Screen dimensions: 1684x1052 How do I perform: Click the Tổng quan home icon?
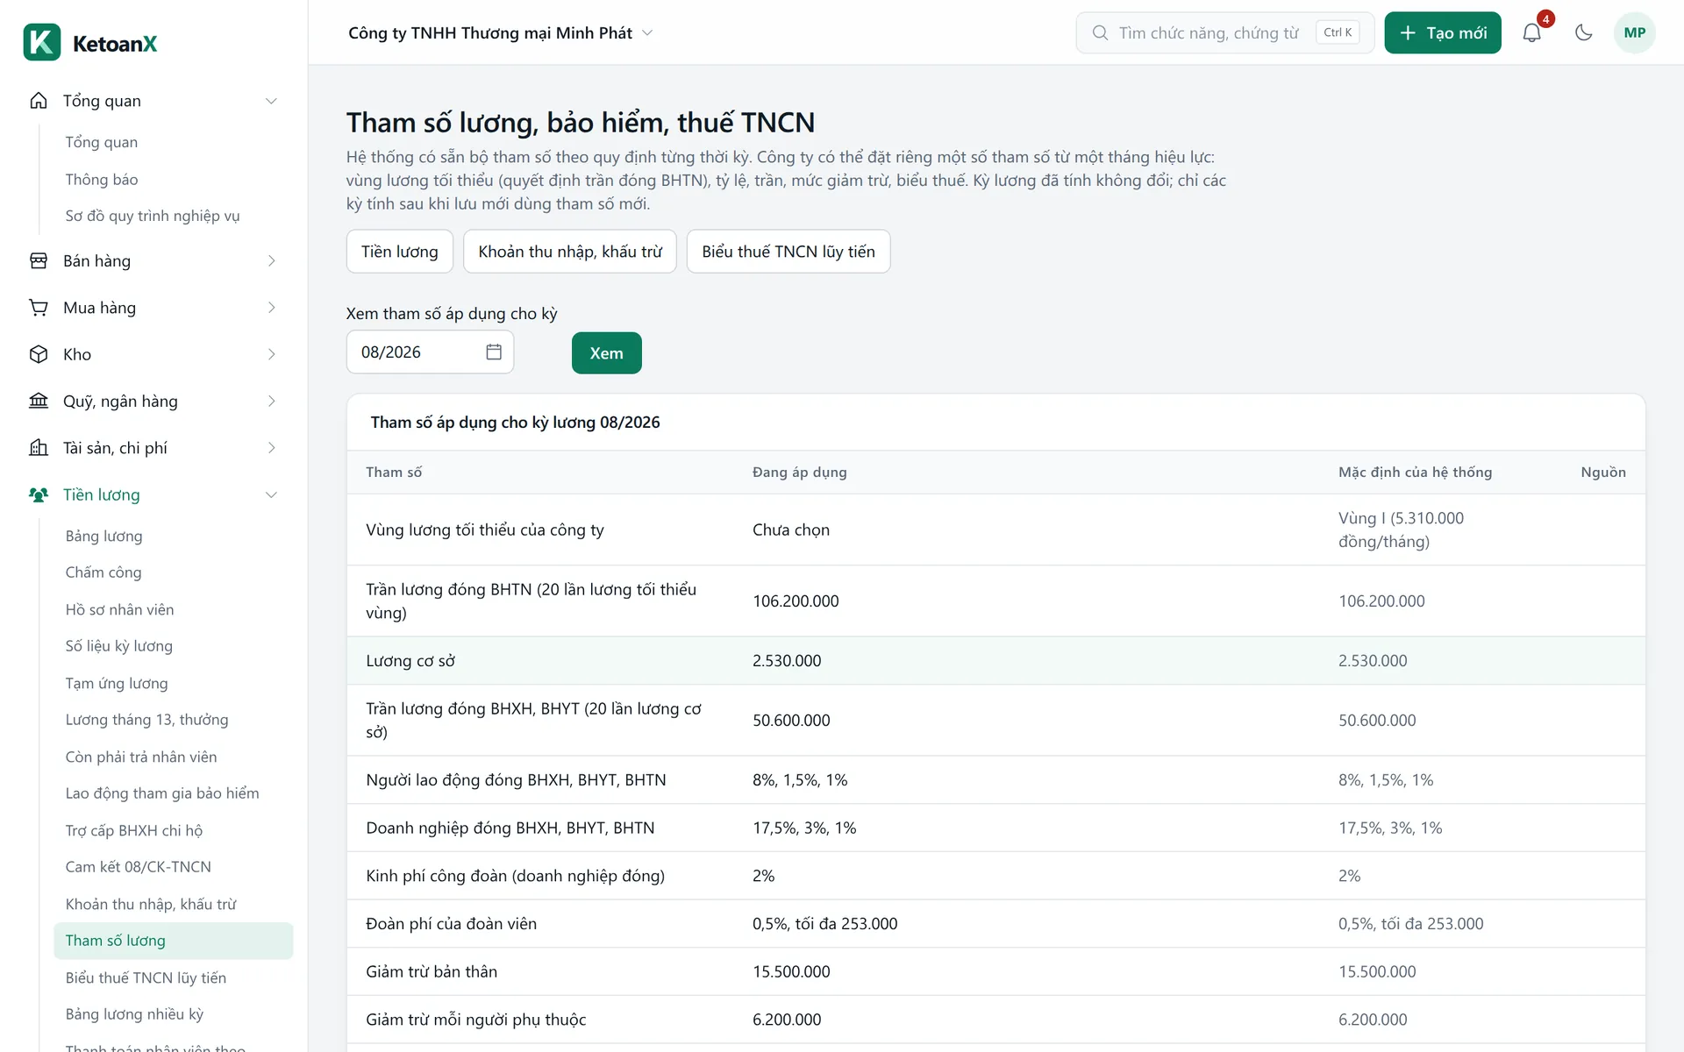[x=39, y=101]
